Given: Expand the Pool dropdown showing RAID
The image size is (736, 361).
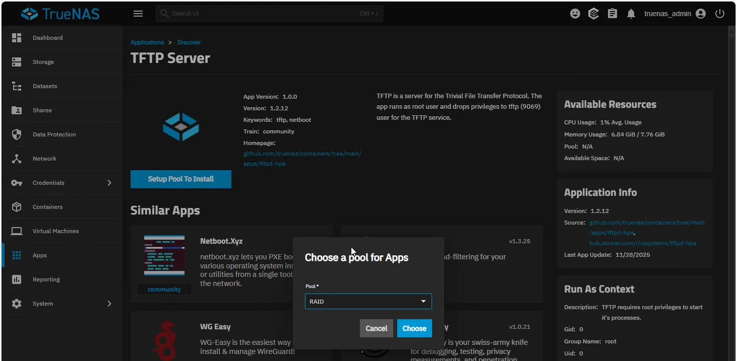Looking at the screenshot, I should point(368,302).
